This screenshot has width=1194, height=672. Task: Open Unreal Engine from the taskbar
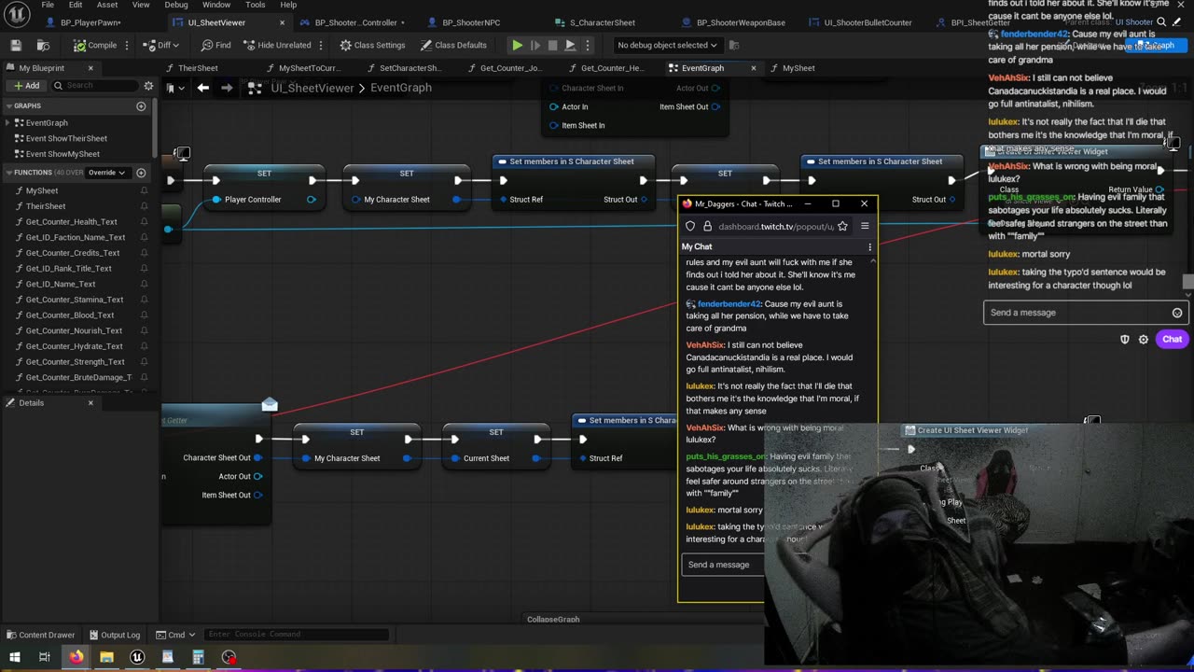point(137,657)
